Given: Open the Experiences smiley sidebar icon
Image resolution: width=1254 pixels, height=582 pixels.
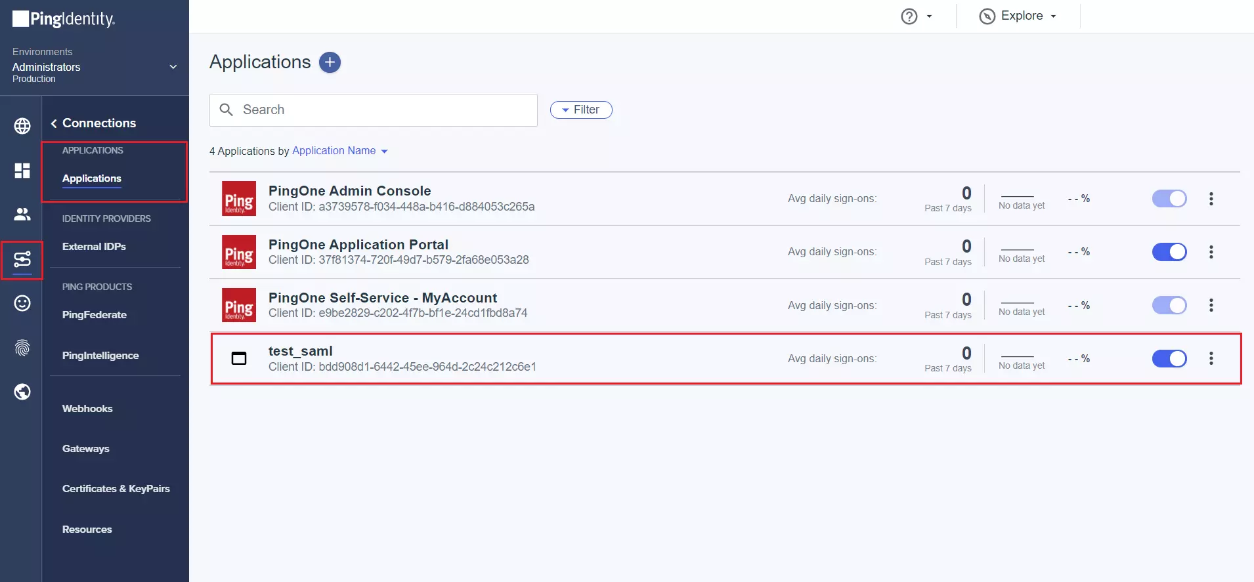Looking at the screenshot, I should [x=22, y=303].
